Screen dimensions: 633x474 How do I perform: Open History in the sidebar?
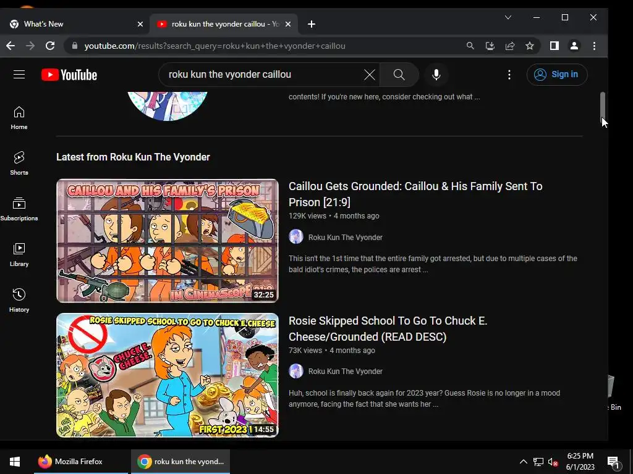point(19,301)
